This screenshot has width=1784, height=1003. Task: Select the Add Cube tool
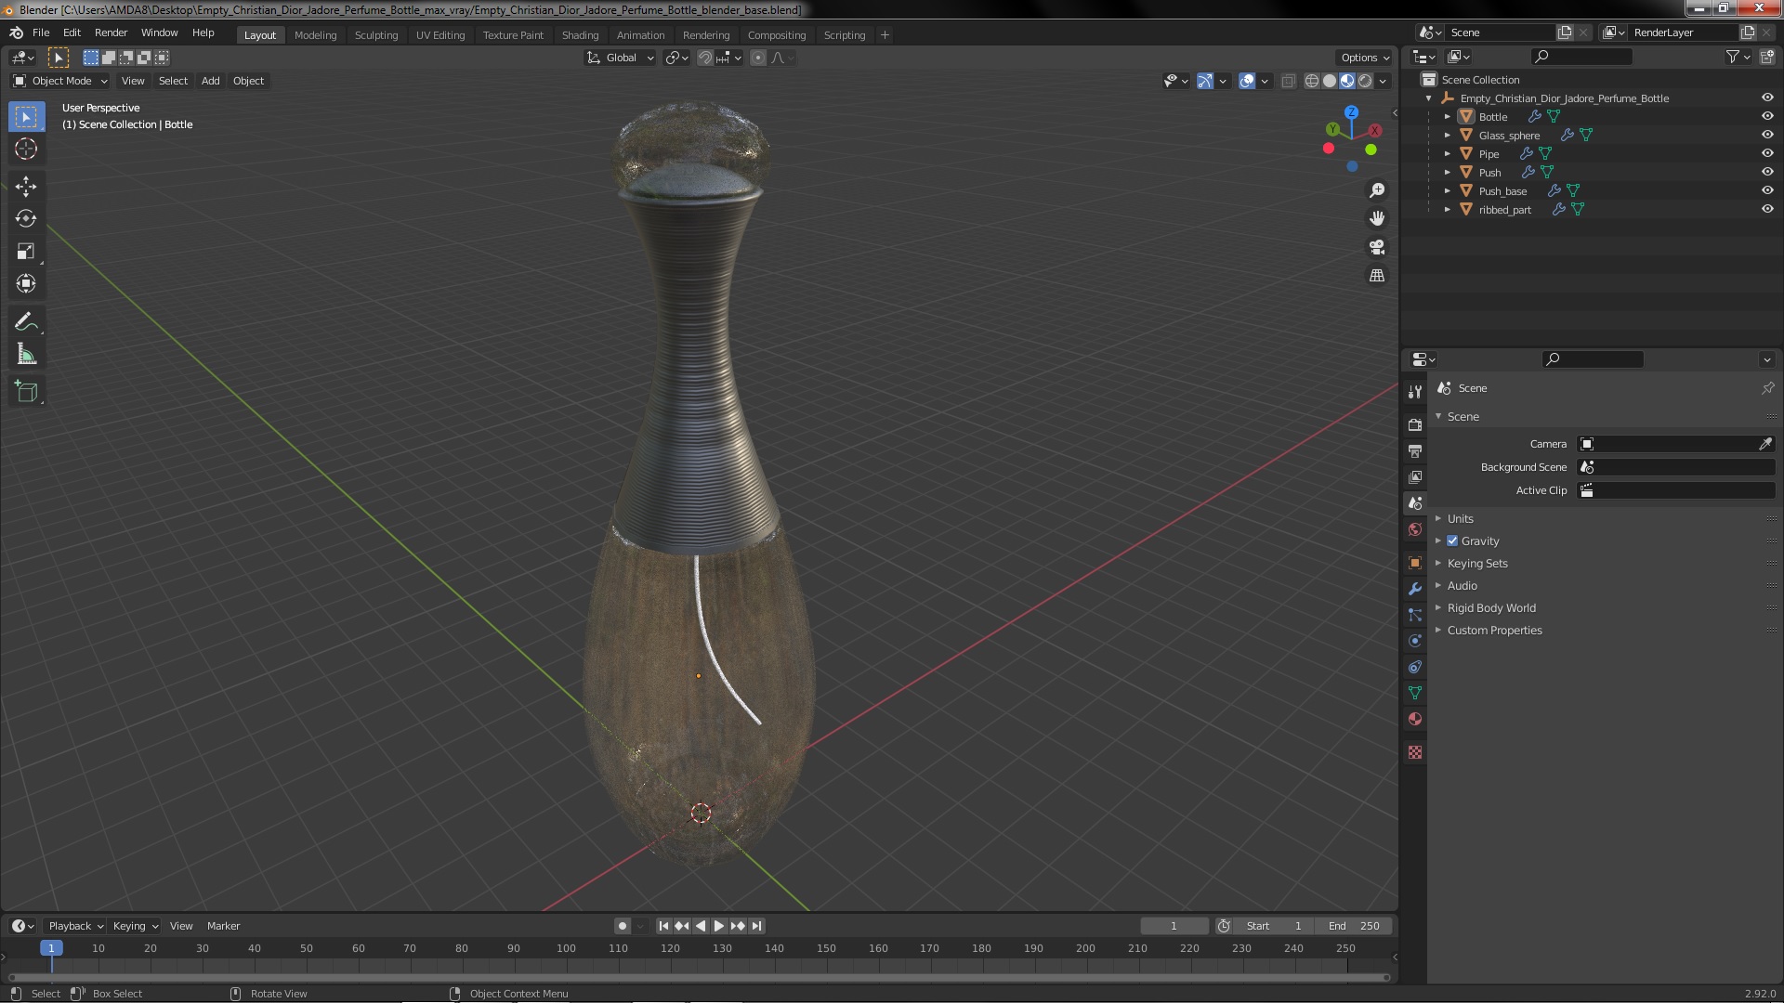[26, 392]
